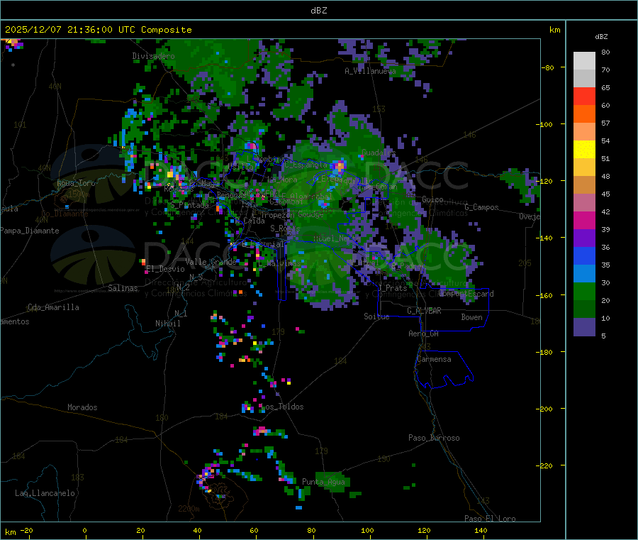
Task: Click the '100' tick on the bottom axis
Action: coord(367,530)
